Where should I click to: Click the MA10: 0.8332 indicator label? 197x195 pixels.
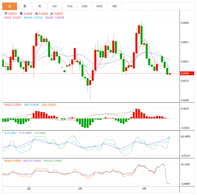pos(33,18)
